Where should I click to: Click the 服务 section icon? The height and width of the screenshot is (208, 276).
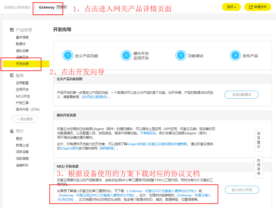pyautogui.click(x=12, y=75)
